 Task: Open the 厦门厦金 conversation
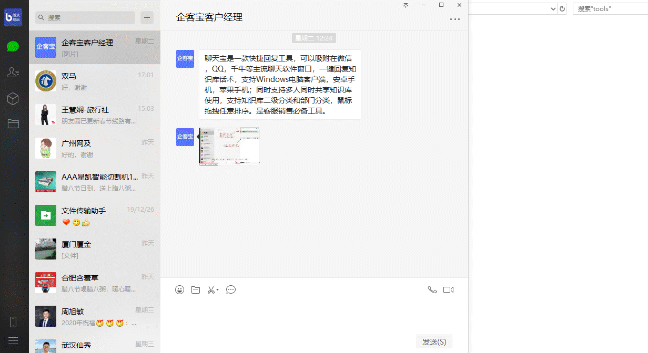click(95, 249)
